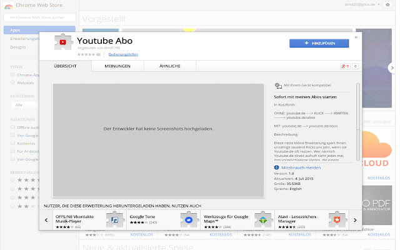
Task: Click the Werkzeuge für Google Maps title
Action: [226, 219]
